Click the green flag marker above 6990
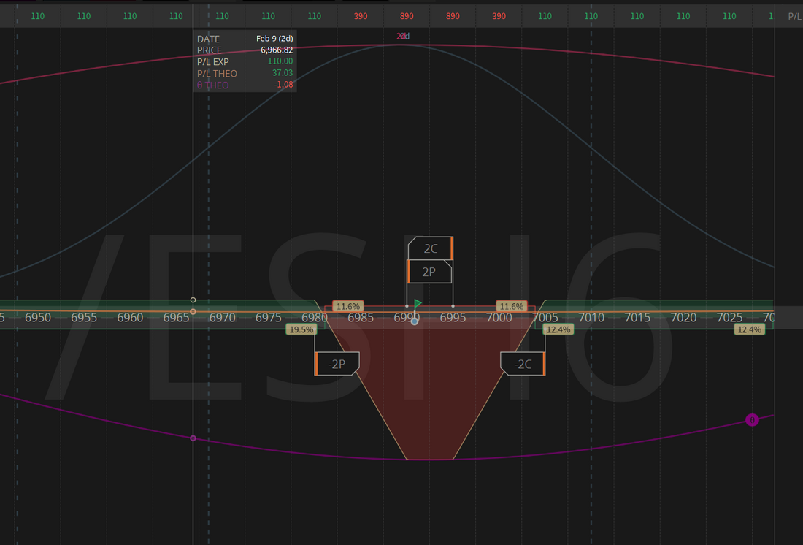Screen dimensions: 803x545 pos(418,304)
